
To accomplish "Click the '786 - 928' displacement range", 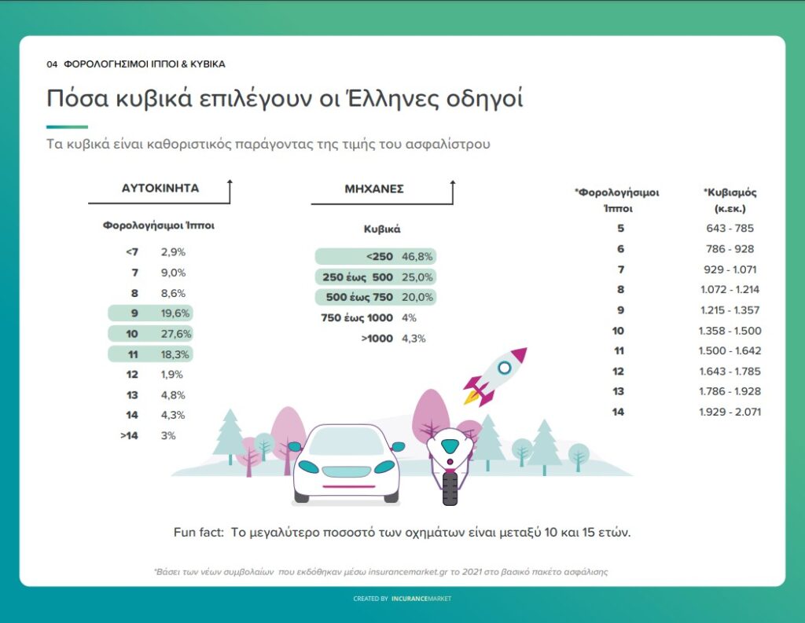I will tap(730, 249).
